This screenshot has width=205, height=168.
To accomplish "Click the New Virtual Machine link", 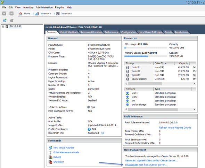I will [64, 148].
